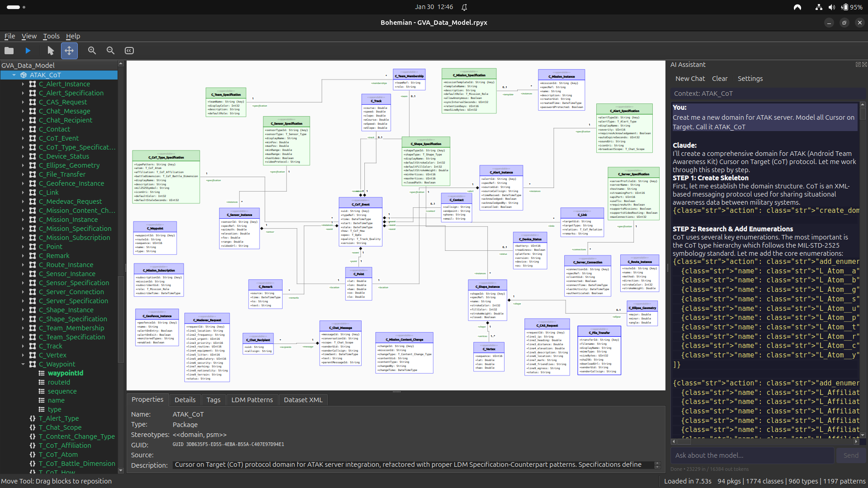Switch to the LDM Patterns tab

click(x=252, y=400)
